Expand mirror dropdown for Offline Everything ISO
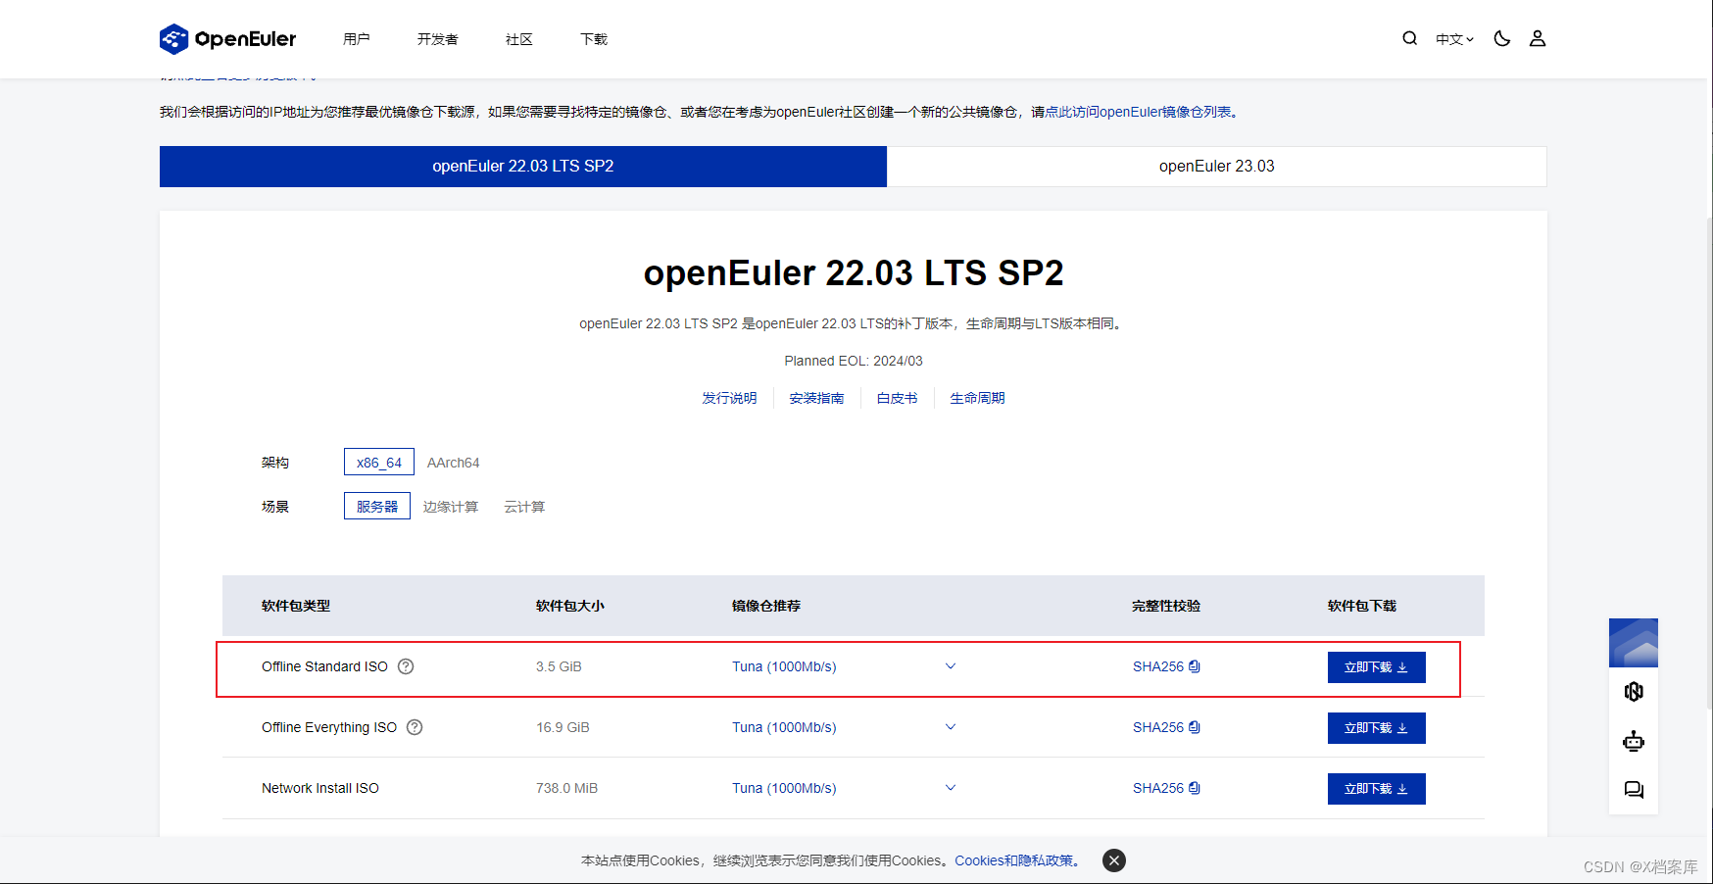This screenshot has height=884, width=1713. point(950,727)
